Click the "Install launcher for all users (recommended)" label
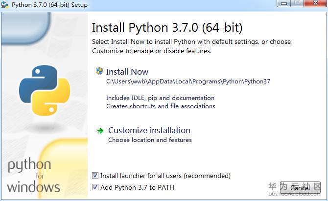The width and height of the screenshot is (328, 201). [x=165, y=176]
